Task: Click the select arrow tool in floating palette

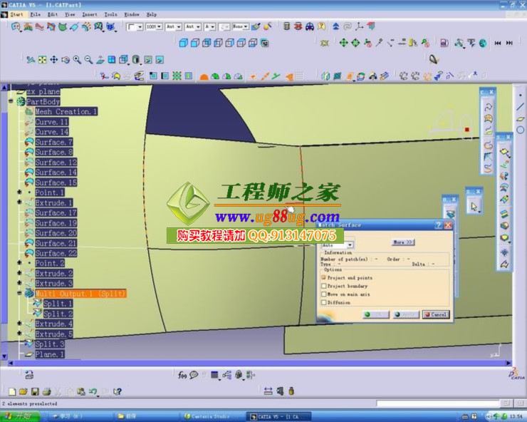Action: pos(474,206)
